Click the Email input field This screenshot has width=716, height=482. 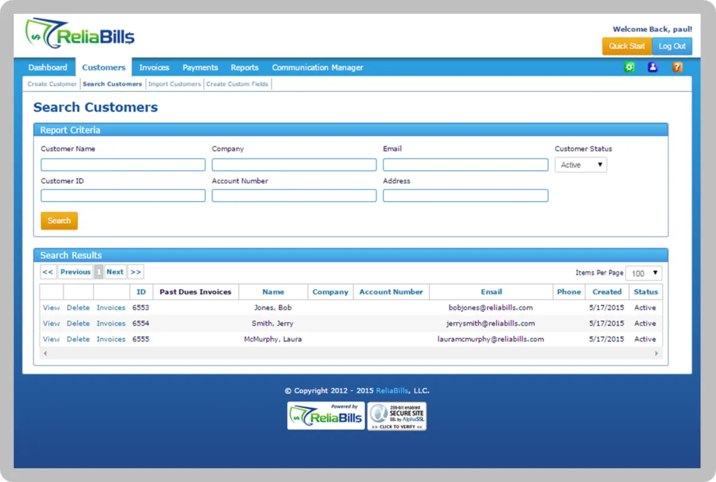point(465,165)
